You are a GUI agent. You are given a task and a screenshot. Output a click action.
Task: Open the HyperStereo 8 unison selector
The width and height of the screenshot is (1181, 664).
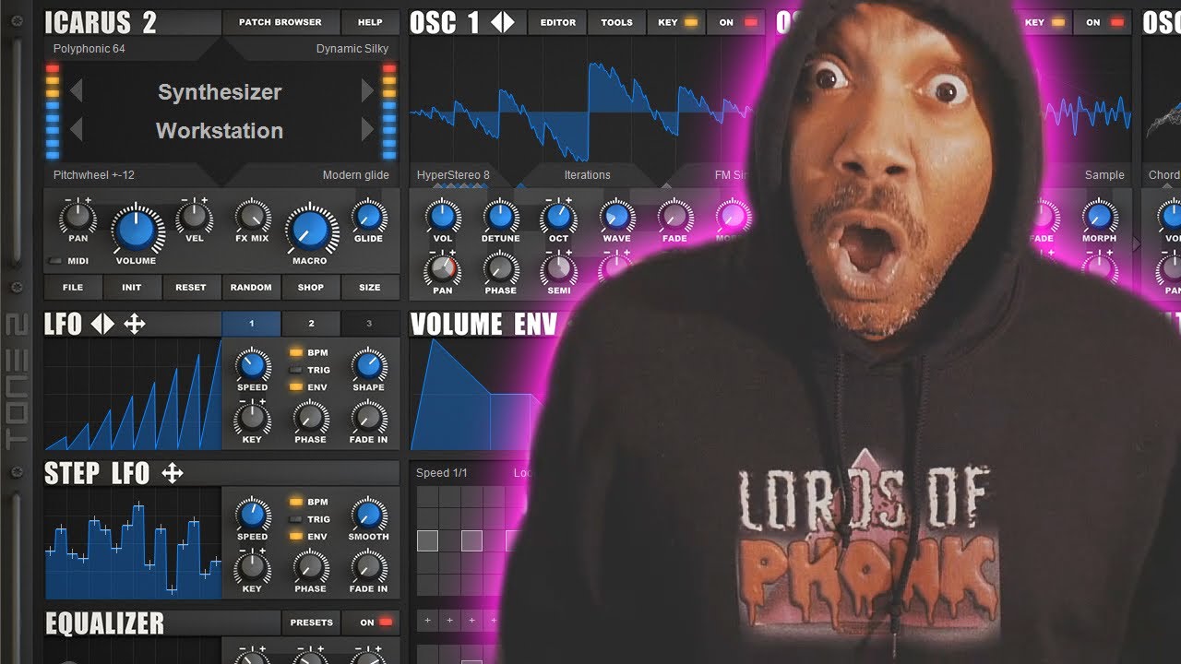(453, 175)
